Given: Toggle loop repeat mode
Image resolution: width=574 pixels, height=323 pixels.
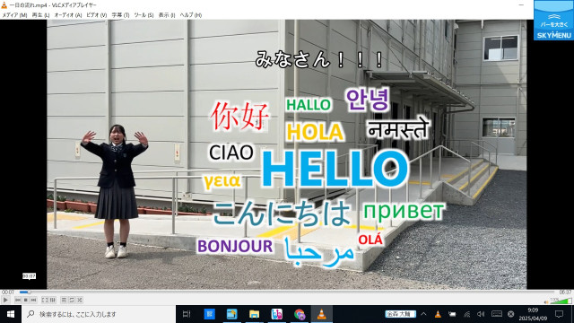Looking at the screenshot, I should click(72, 300).
